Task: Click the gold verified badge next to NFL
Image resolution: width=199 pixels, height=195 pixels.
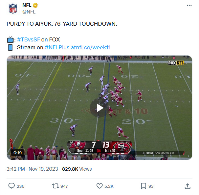Action: pos(35,6)
